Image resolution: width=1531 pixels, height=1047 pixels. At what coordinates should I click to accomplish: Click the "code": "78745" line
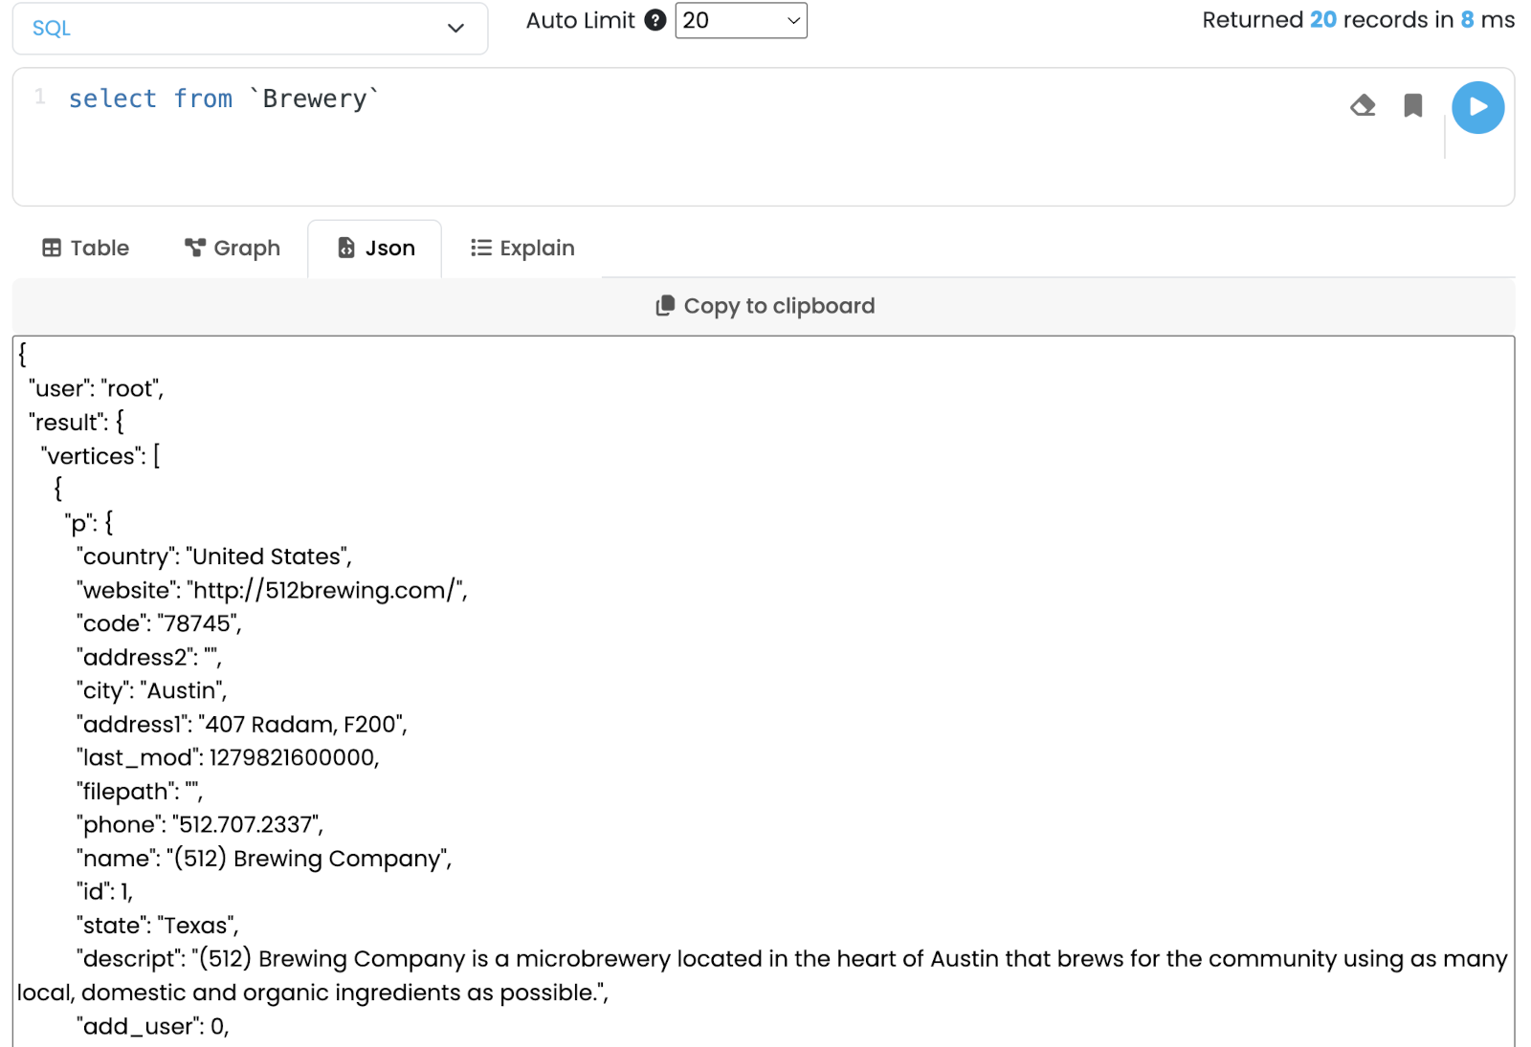pos(159,623)
